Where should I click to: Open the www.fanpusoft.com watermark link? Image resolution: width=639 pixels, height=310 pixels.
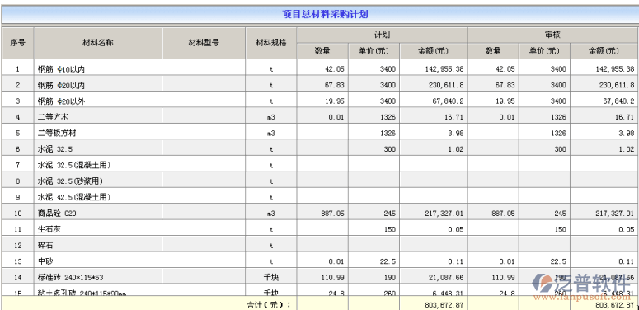point(583,298)
